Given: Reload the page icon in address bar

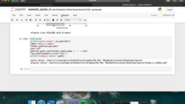Looking at the screenshot, I should pos(128,1).
